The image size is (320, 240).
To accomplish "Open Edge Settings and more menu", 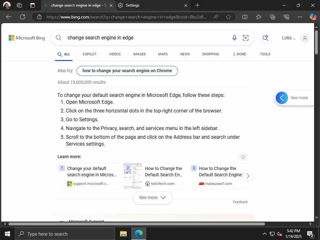I will pyautogui.click(x=300, y=17).
